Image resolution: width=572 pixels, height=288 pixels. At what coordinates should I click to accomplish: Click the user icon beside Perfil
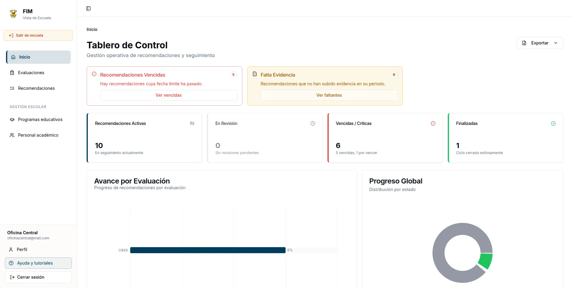coord(11,250)
